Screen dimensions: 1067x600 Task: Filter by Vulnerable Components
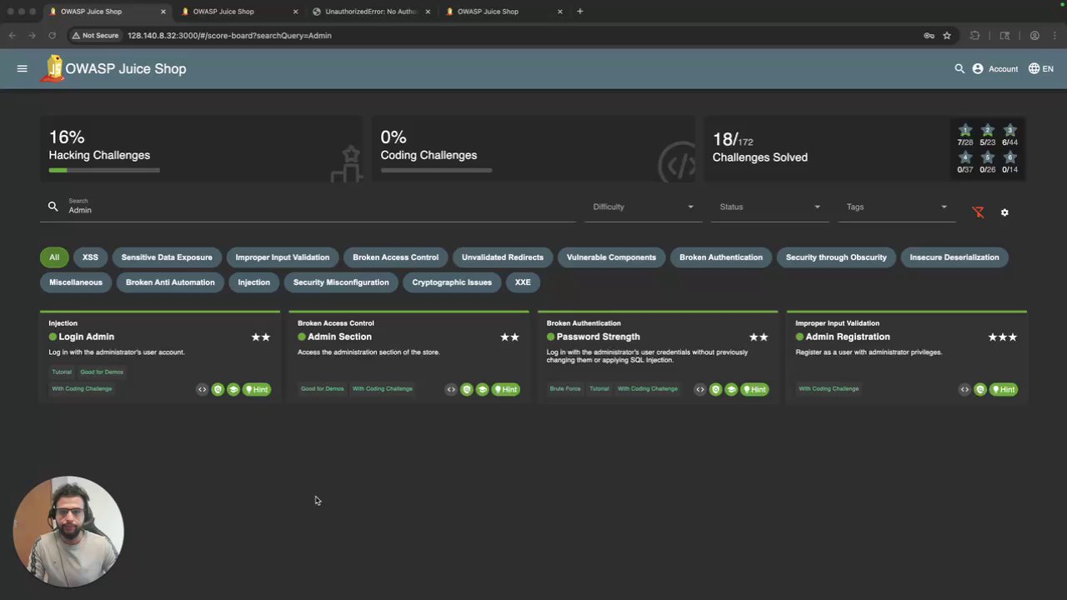pos(611,257)
